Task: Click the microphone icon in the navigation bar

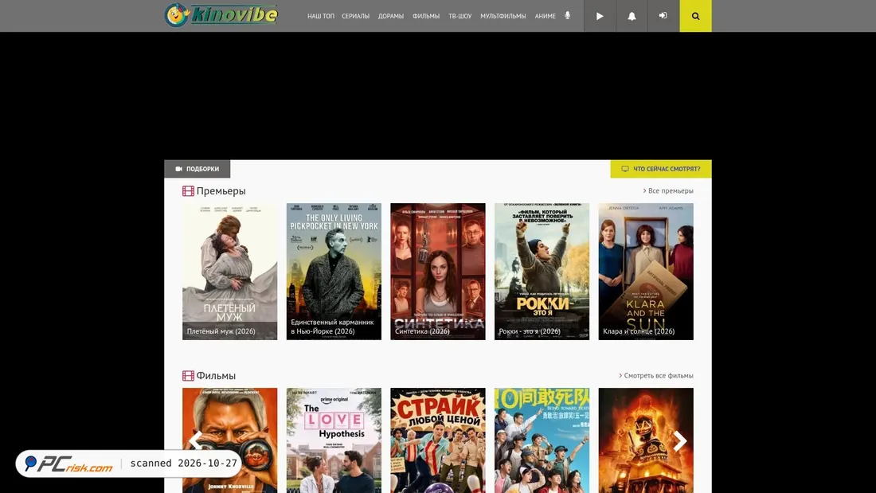Action: coord(568,16)
